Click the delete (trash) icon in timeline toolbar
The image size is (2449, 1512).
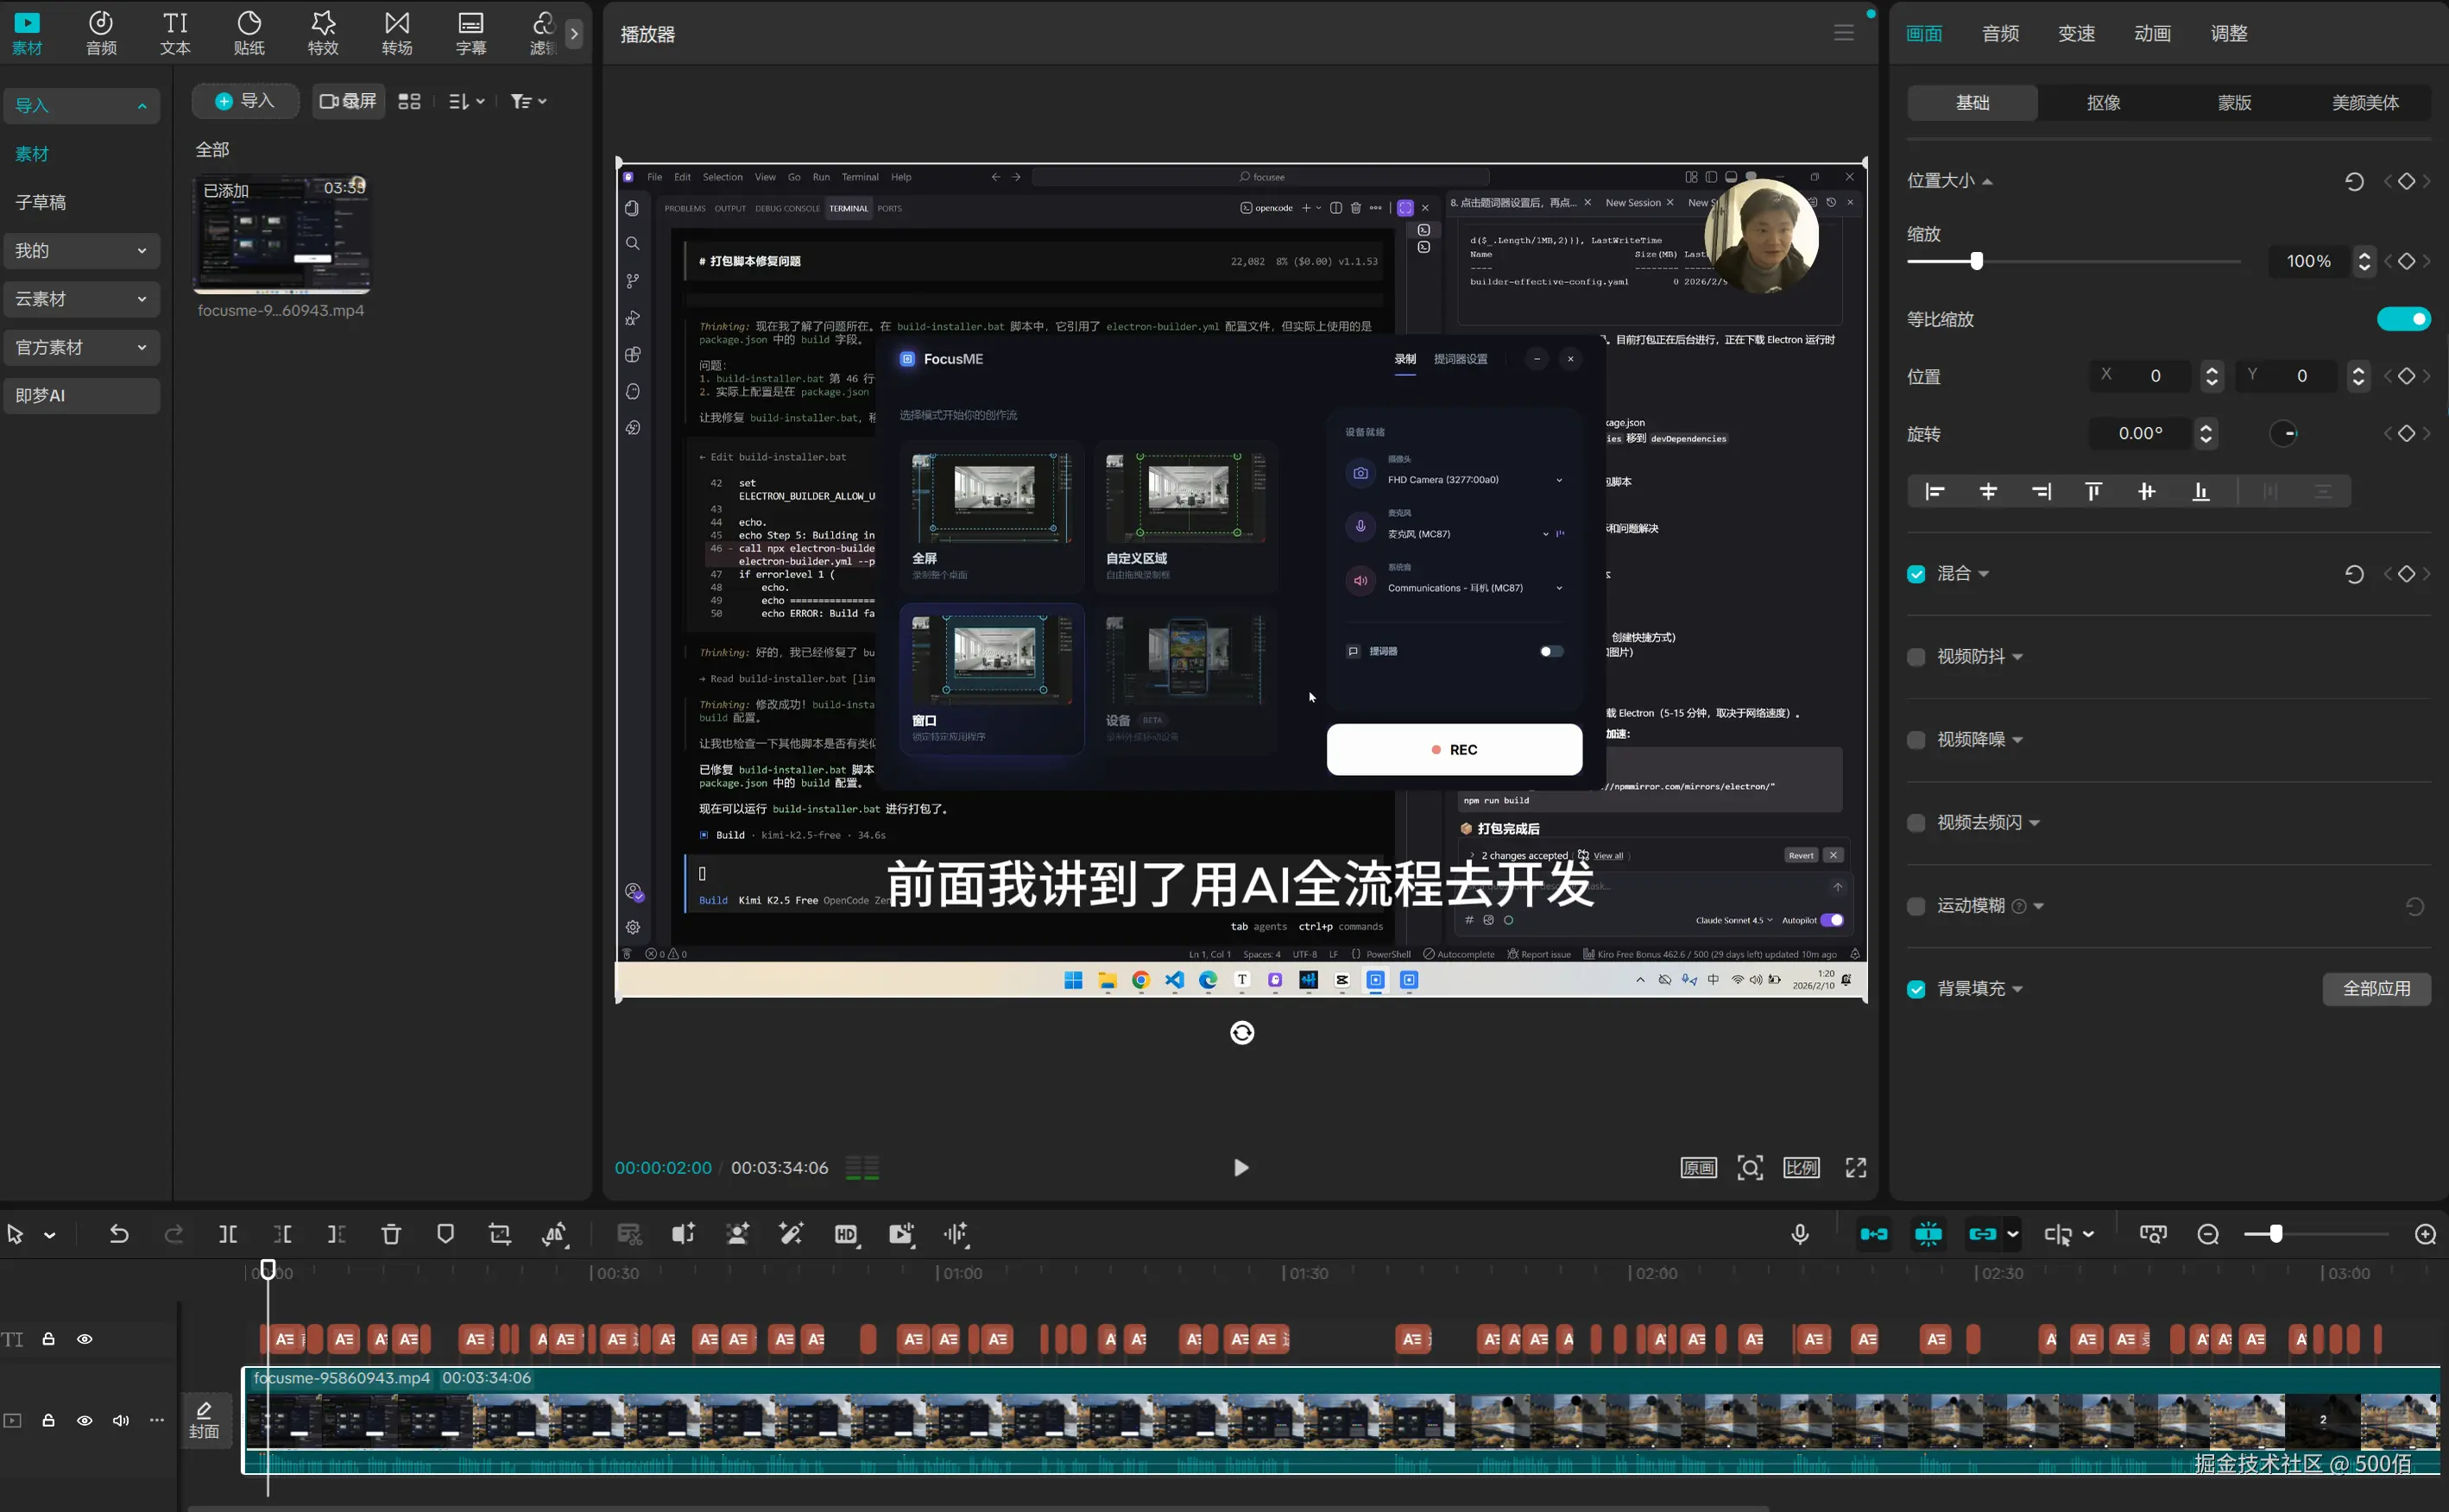point(391,1234)
